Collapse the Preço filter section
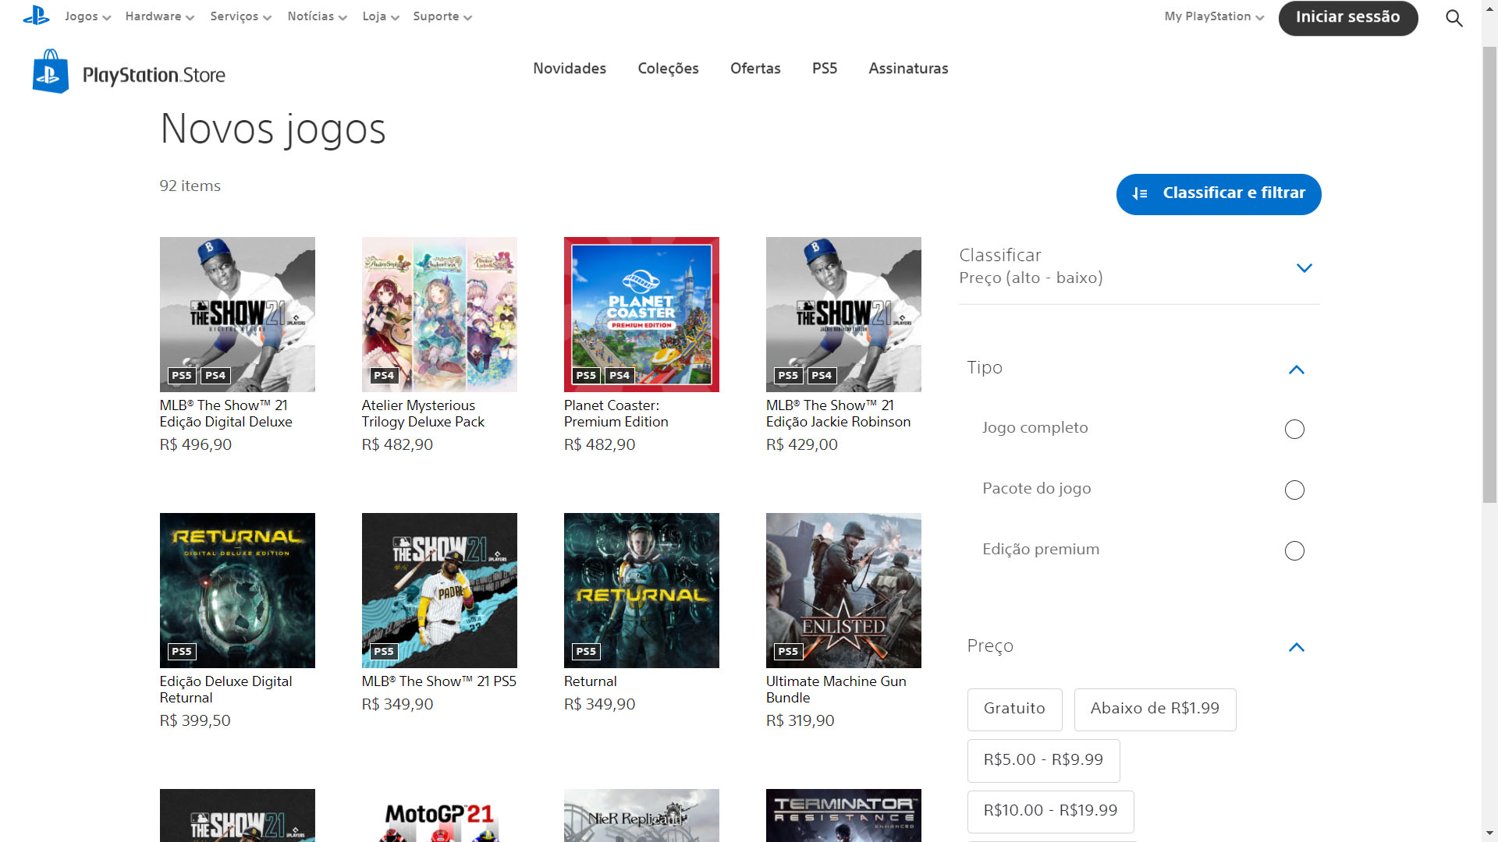This screenshot has width=1498, height=842. point(1296,647)
